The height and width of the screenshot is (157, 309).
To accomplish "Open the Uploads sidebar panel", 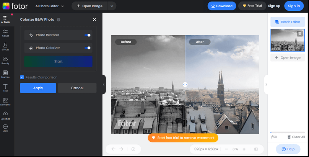I will point(5,116).
